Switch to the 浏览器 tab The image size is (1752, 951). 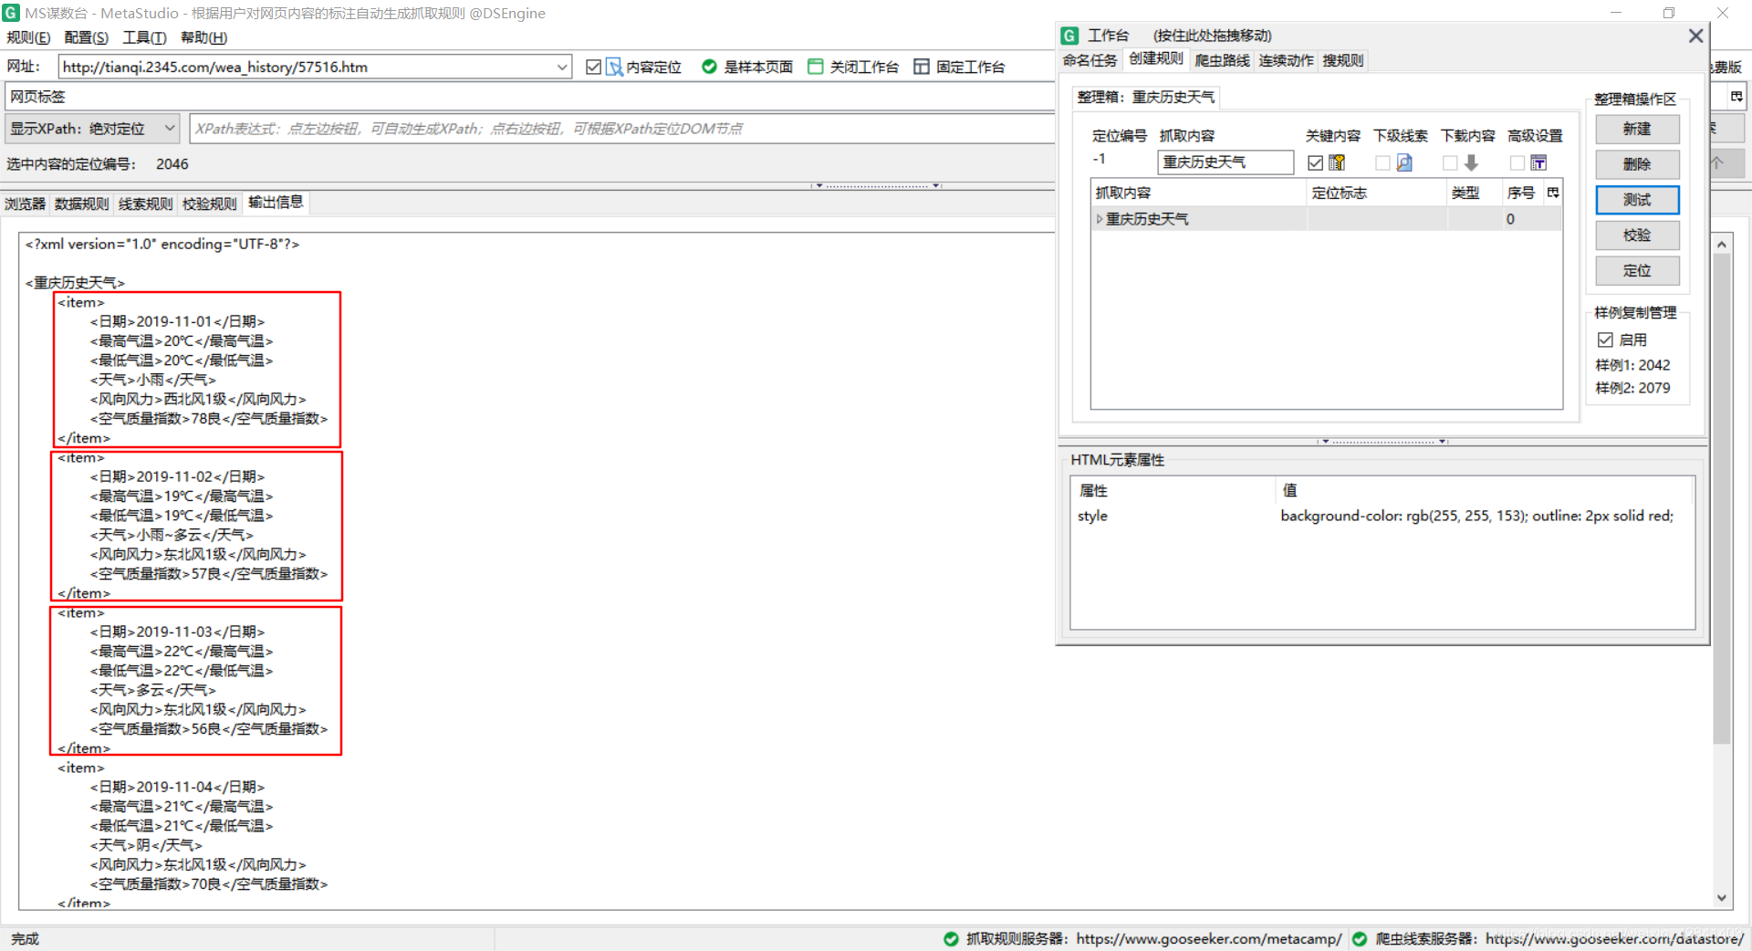pos(25,204)
